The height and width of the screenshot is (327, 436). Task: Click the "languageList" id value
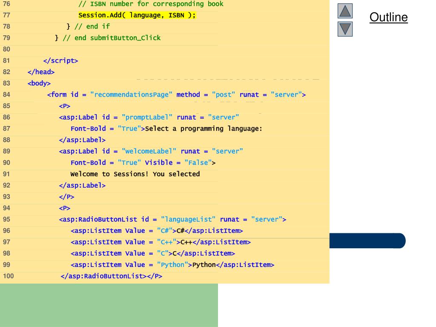(188, 219)
